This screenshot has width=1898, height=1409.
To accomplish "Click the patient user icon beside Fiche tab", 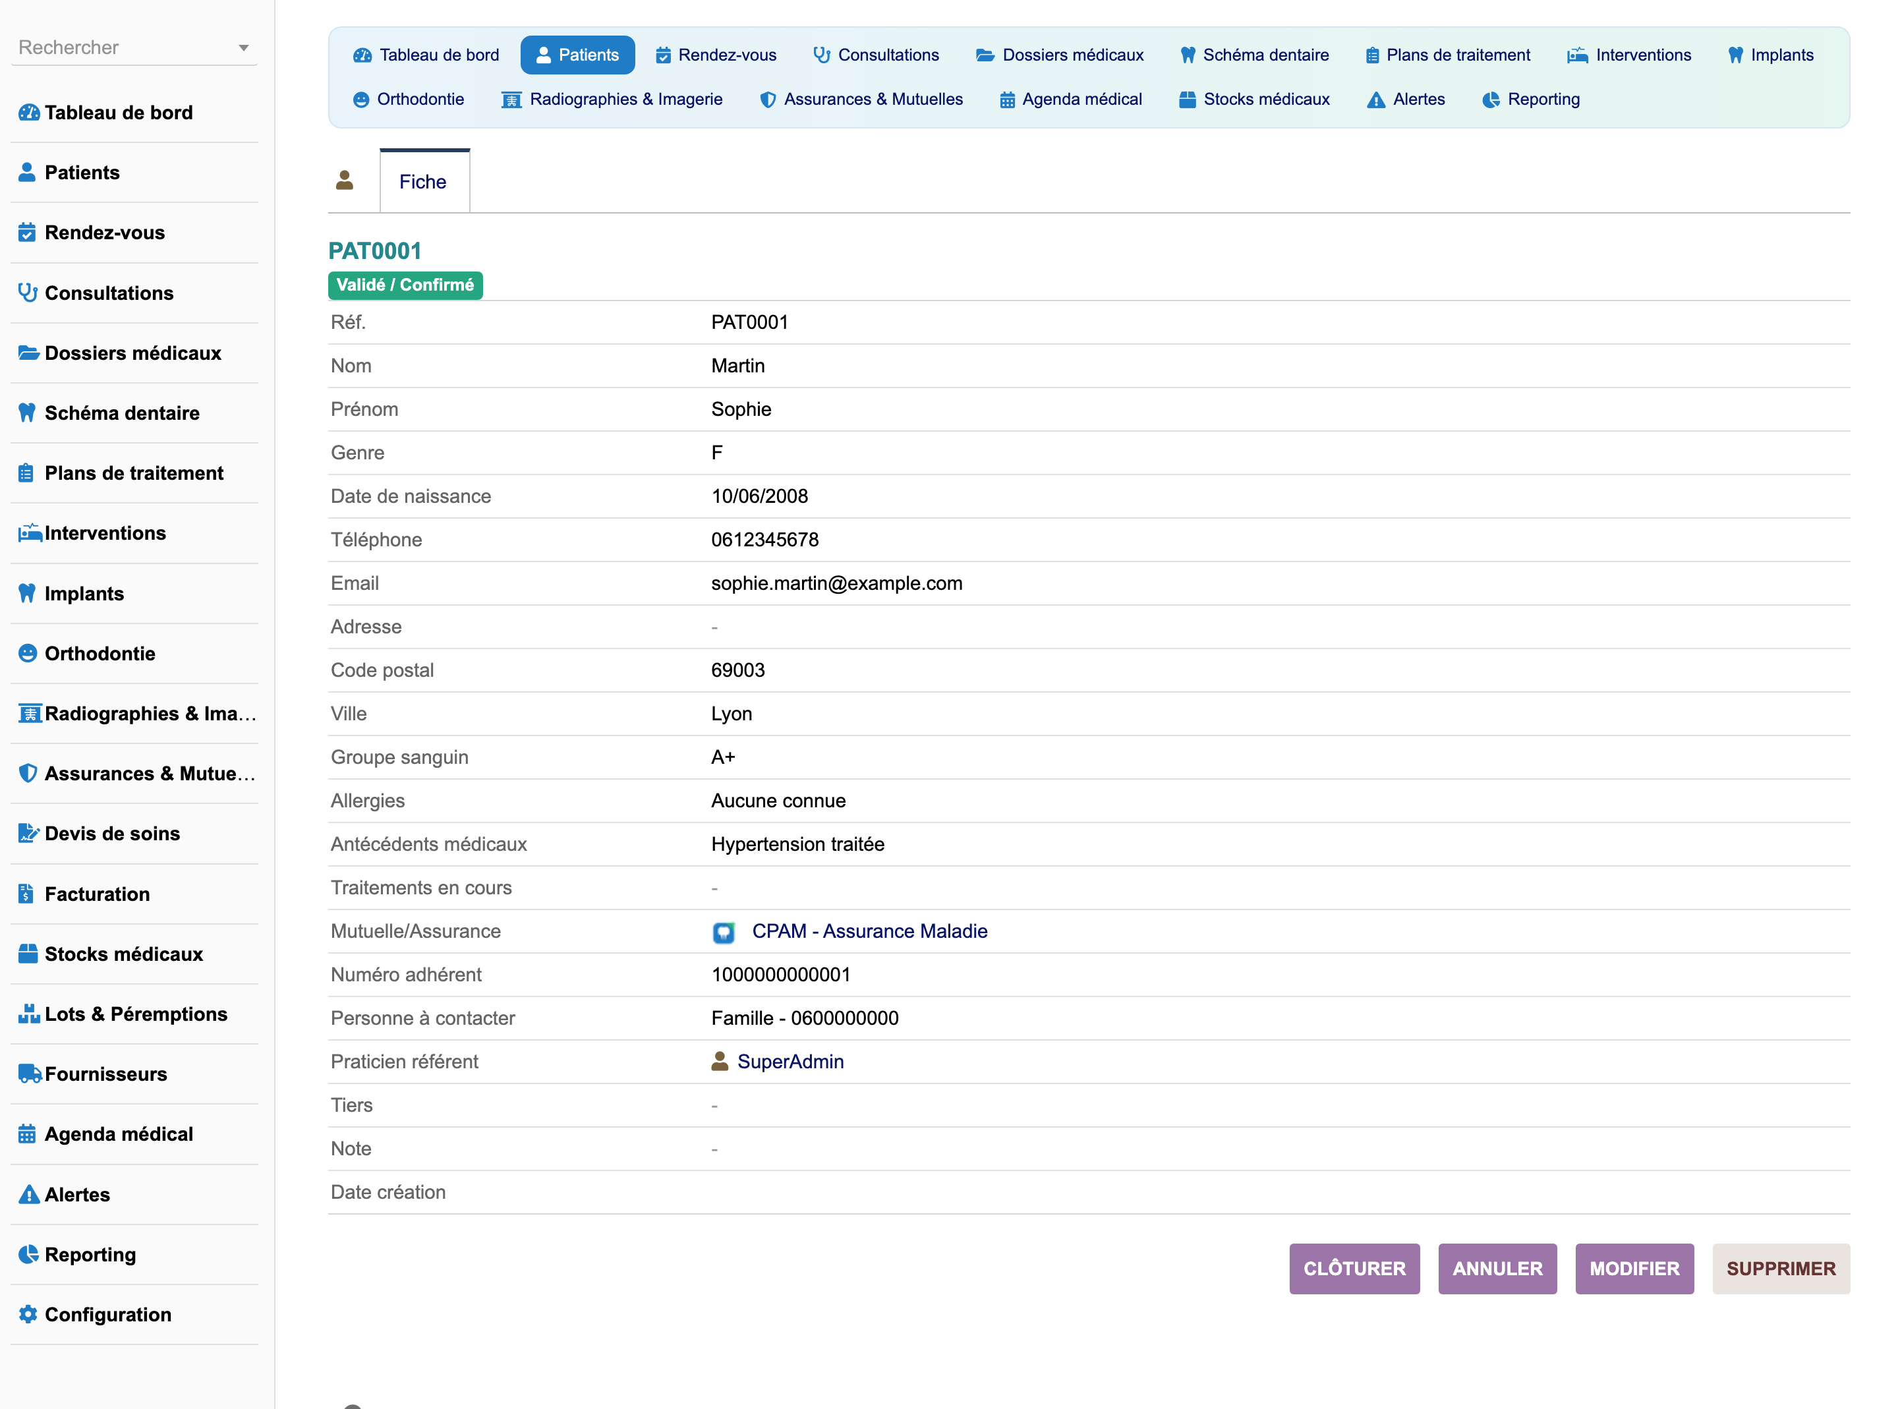I will (345, 180).
